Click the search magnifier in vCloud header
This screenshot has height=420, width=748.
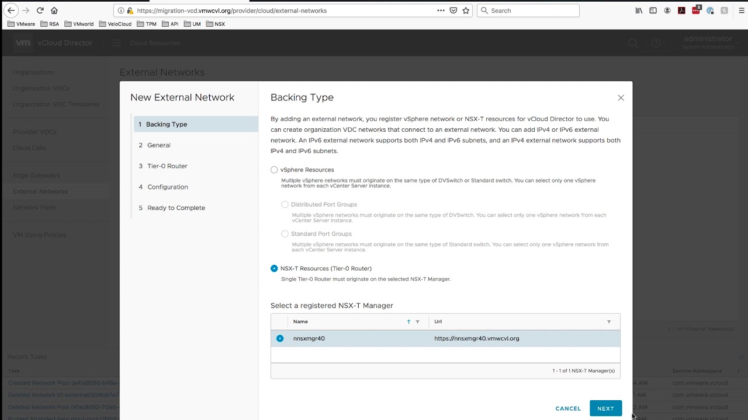(x=632, y=43)
